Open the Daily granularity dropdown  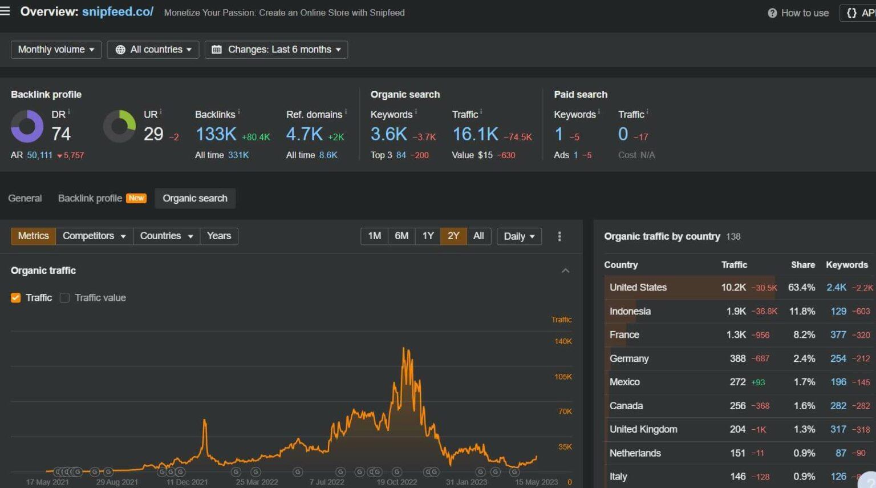[x=518, y=236]
